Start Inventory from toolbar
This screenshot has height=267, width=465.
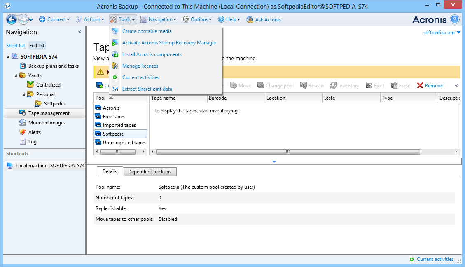pos(345,85)
